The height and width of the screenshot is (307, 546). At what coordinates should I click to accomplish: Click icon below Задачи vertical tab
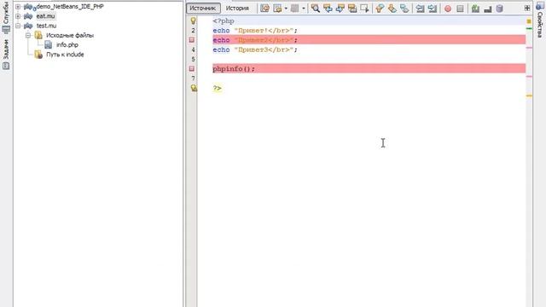pyautogui.click(x=6, y=66)
